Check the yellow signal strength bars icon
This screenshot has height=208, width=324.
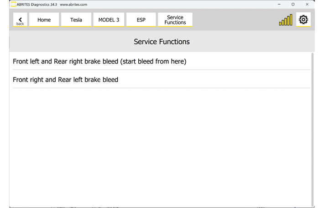(x=286, y=20)
